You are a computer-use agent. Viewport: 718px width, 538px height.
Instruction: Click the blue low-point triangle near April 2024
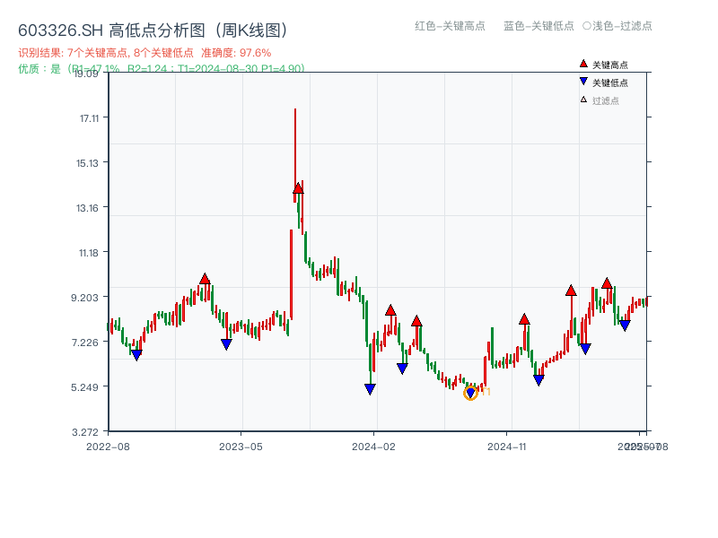[402, 369]
